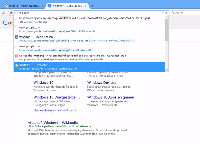200x144 pixels.
Task: Open the address bar history dropdown arrow
Action: click(x=163, y=13)
